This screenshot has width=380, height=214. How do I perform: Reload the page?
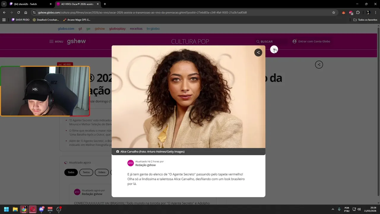18,12
